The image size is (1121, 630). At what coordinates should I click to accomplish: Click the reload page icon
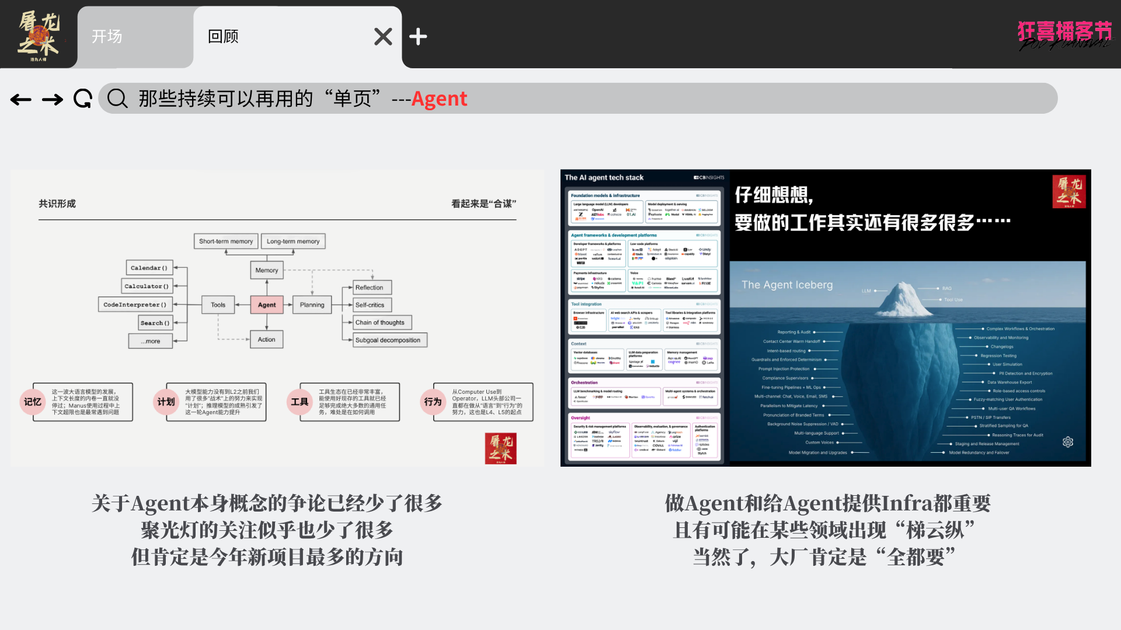pyautogui.click(x=83, y=99)
